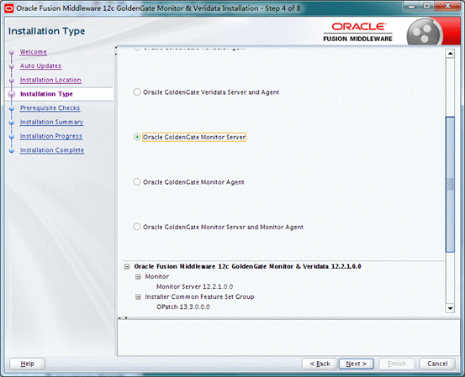The height and width of the screenshot is (377, 465).
Task: Click the scrollbar down arrow
Action: 450,308
